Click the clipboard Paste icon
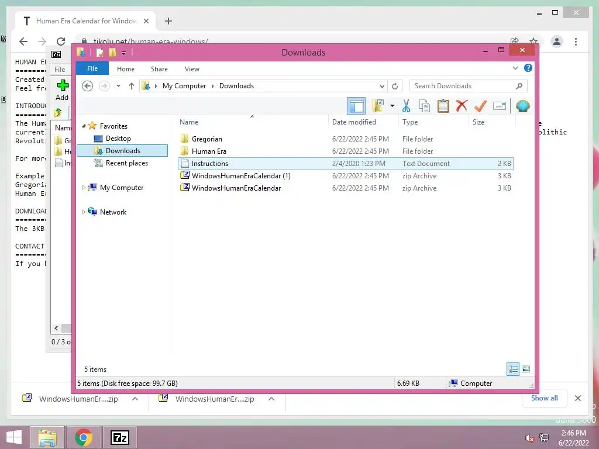Image resolution: width=599 pixels, height=449 pixels. tap(443, 106)
